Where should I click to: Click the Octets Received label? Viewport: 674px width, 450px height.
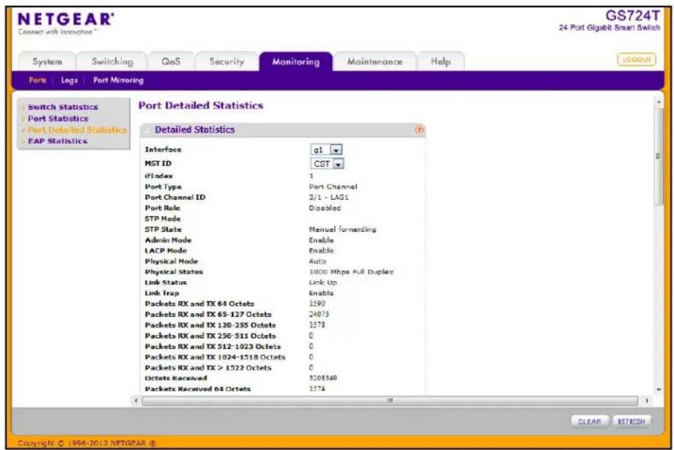click(175, 379)
